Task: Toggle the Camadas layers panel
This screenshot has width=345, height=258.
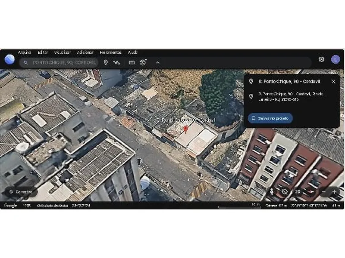Action: 19,192
